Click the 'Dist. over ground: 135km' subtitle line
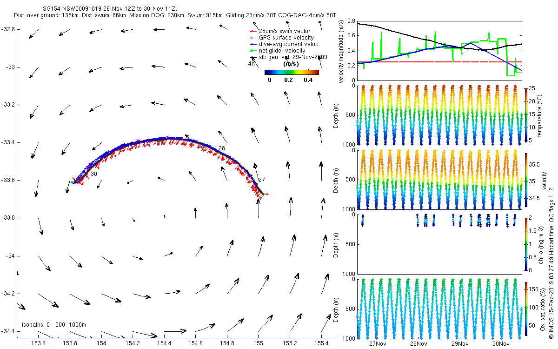 pyautogui.click(x=175, y=15)
